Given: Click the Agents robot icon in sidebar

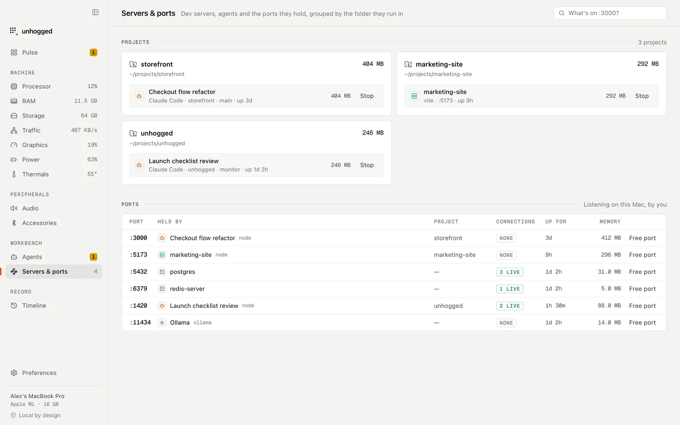Looking at the screenshot, I should click(x=14, y=257).
